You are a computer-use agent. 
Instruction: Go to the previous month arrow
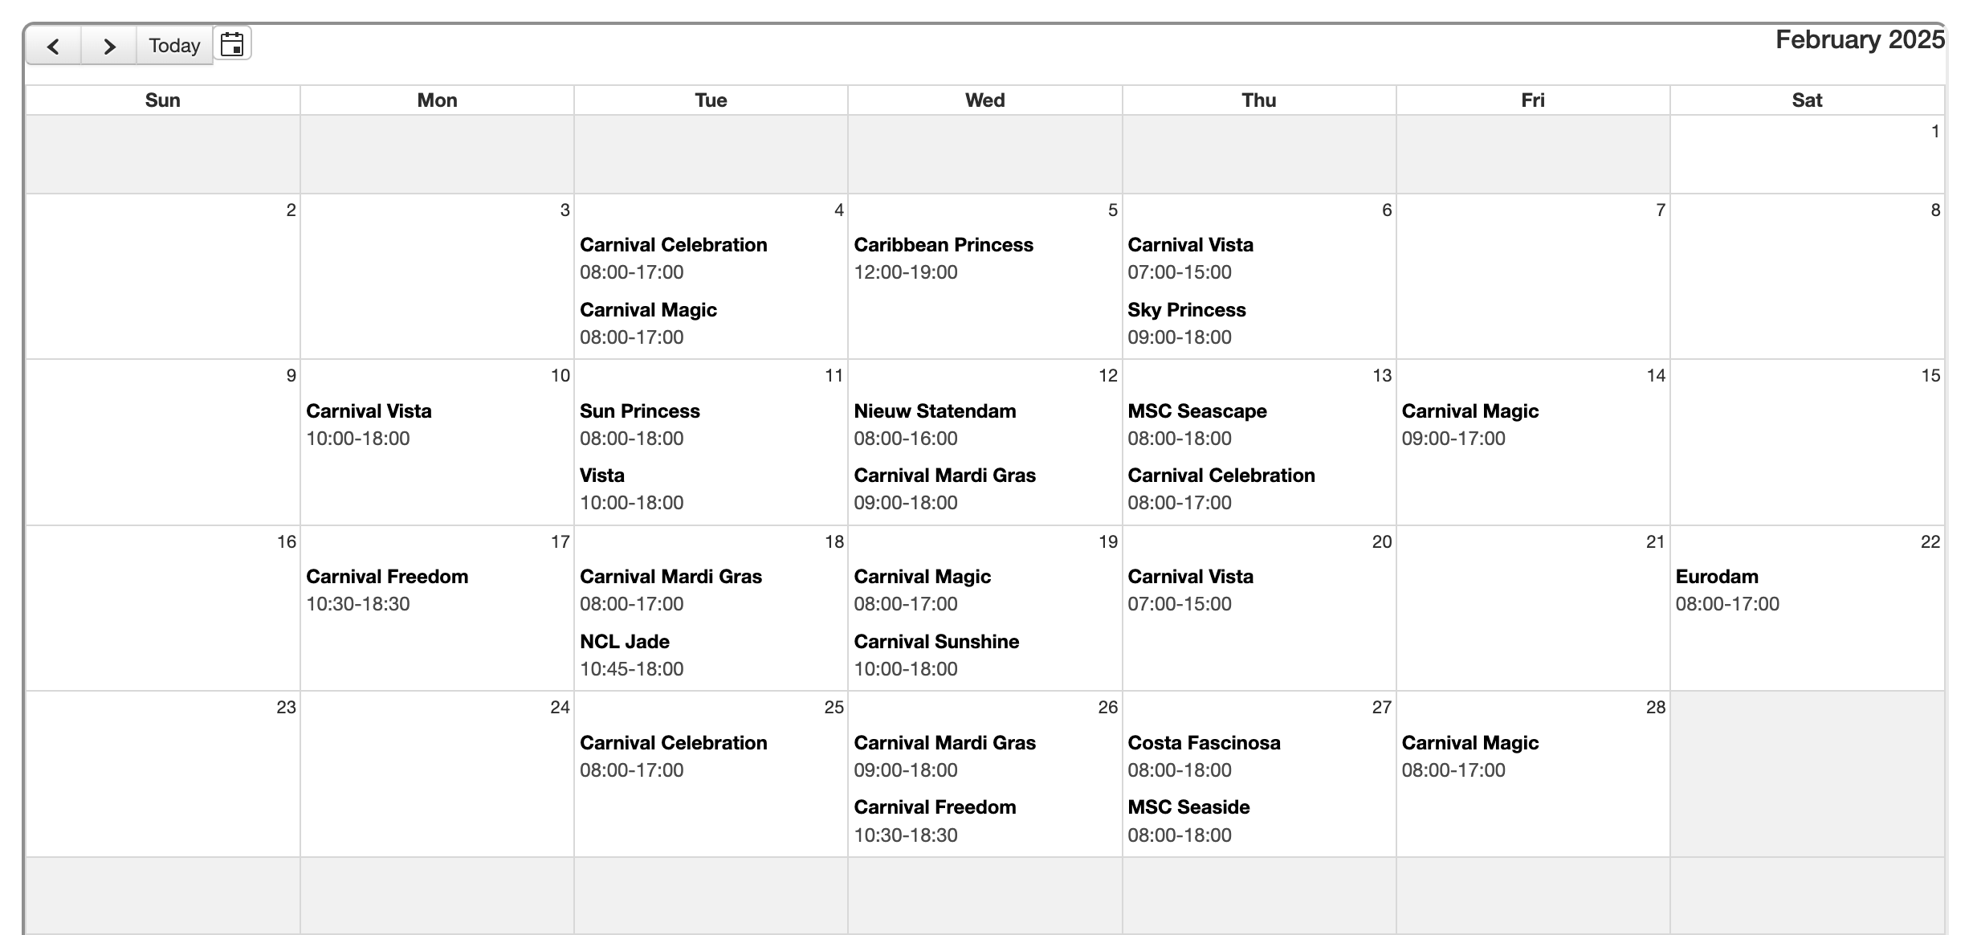click(54, 46)
